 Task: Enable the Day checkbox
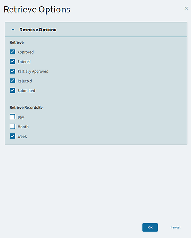(x=12, y=117)
